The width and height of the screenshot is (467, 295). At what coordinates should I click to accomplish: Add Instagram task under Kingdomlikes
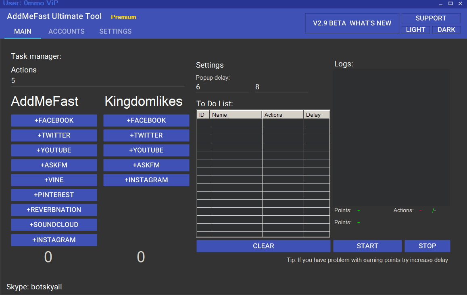(x=146, y=180)
